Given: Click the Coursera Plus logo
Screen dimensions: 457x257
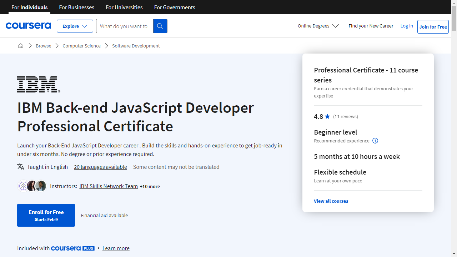Looking at the screenshot, I should click(x=73, y=248).
